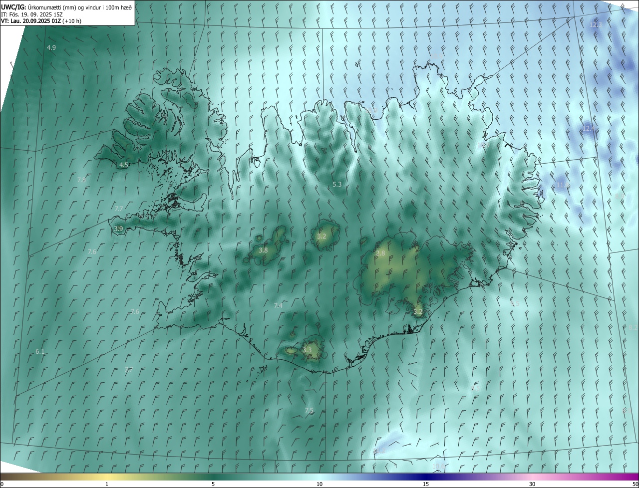Viewport: 639px width, 488px height.
Task: Click the 1 tick on the color scale
Action: (x=107, y=485)
